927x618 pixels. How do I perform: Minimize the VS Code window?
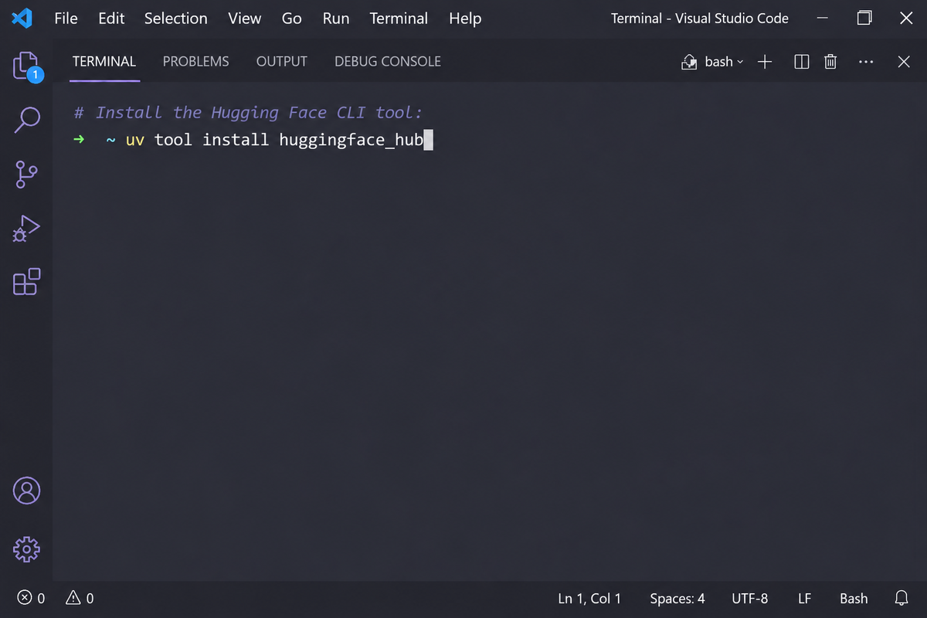pyautogui.click(x=823, y=19)
